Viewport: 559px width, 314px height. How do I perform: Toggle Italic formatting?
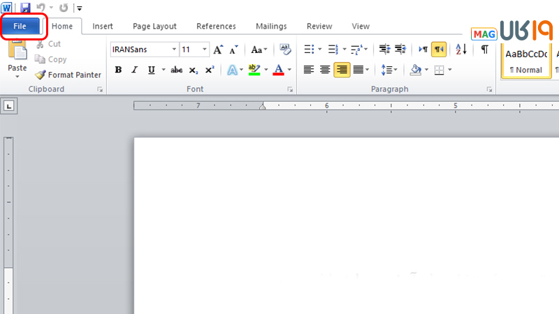click(x=134, y=70)
